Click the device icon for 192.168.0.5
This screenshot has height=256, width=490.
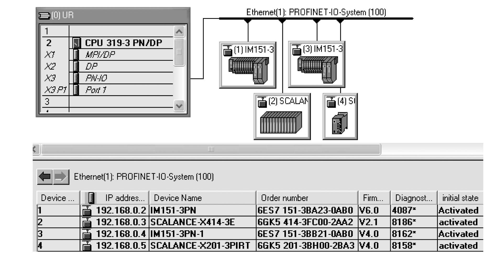pyautogui.click(x=87, y=246)
